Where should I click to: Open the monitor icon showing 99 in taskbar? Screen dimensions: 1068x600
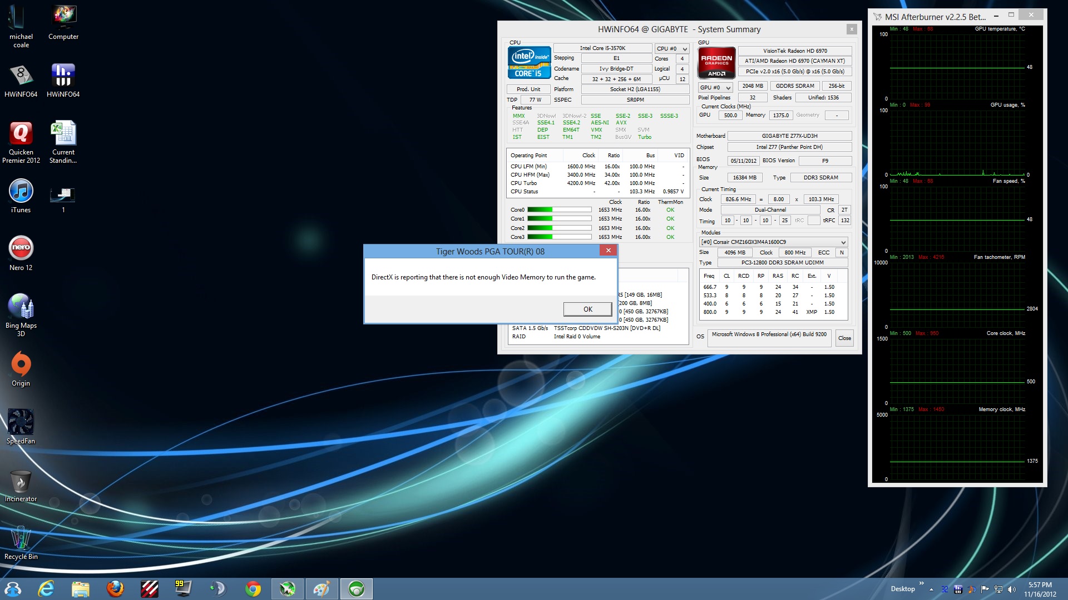pyautogui.click(x=183, y=589)
